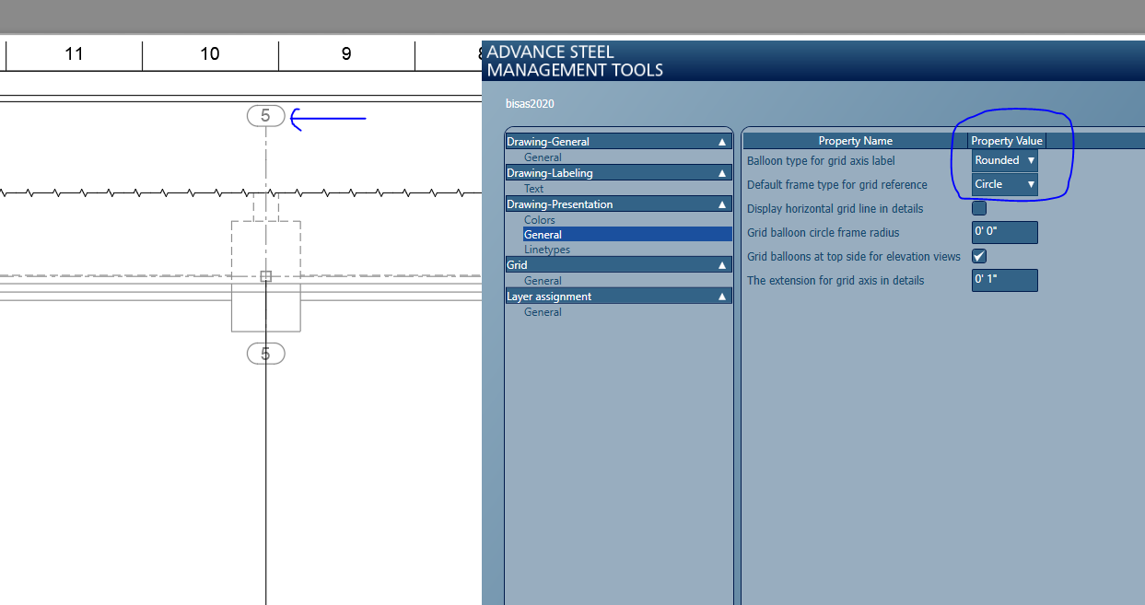Edit the extension for grid axis value
Image resolution: width=1145 pixels, height=605 pixels.
point(1004,280)
